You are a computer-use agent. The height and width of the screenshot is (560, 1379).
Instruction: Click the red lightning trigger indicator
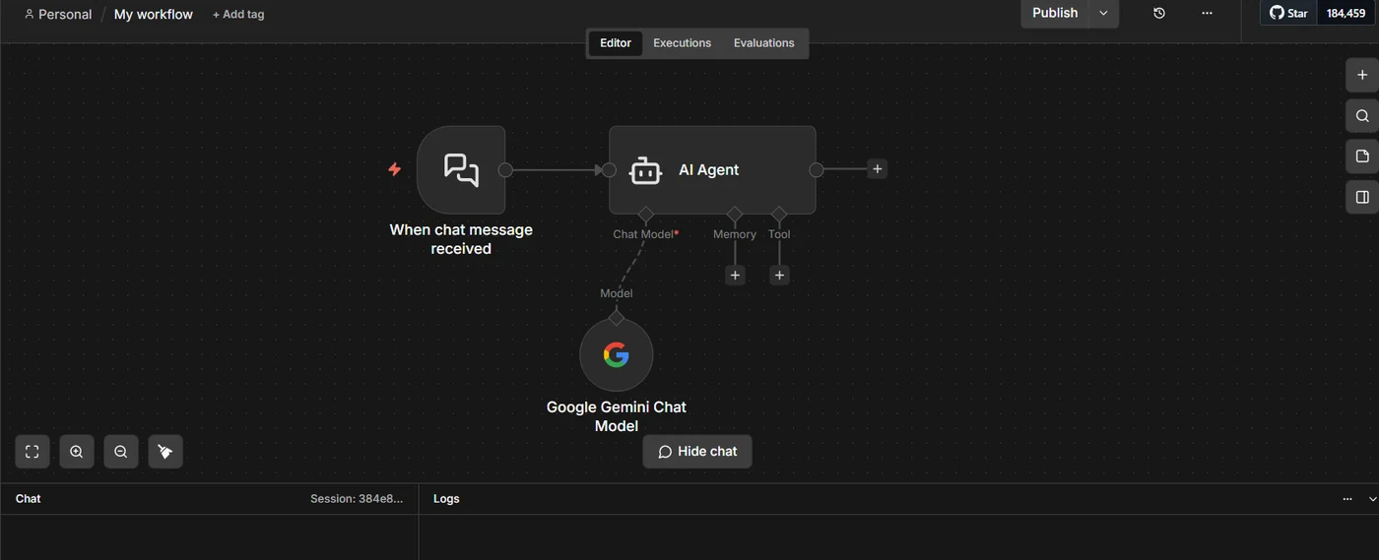click(x=394, y=169)
